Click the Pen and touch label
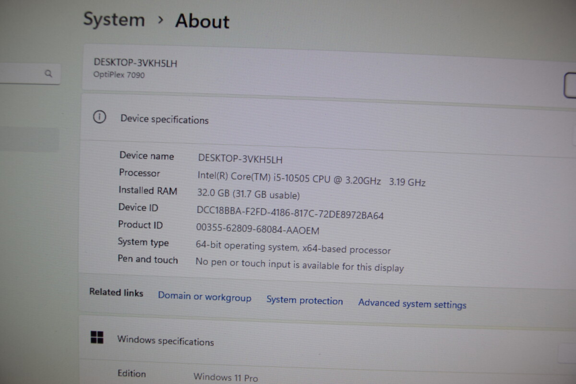Viewport: 576px width, 384px height. tap(148, 259)
